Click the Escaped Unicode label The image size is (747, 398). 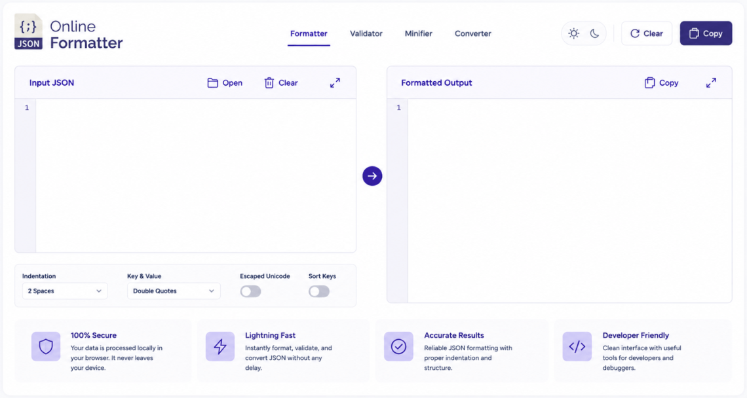click(265, 276)
